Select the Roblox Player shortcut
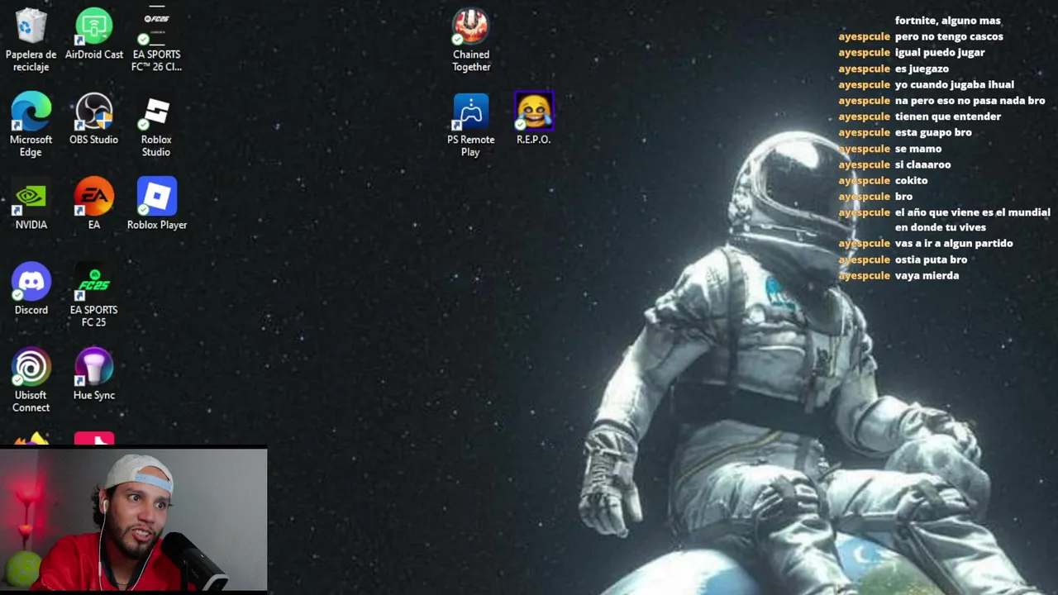 pyautogui.click(x=156, y=204)
